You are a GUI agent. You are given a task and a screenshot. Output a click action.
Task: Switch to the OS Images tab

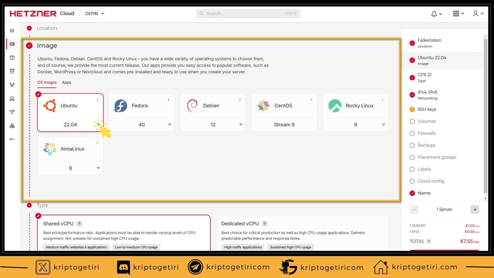tap(47, 82)
